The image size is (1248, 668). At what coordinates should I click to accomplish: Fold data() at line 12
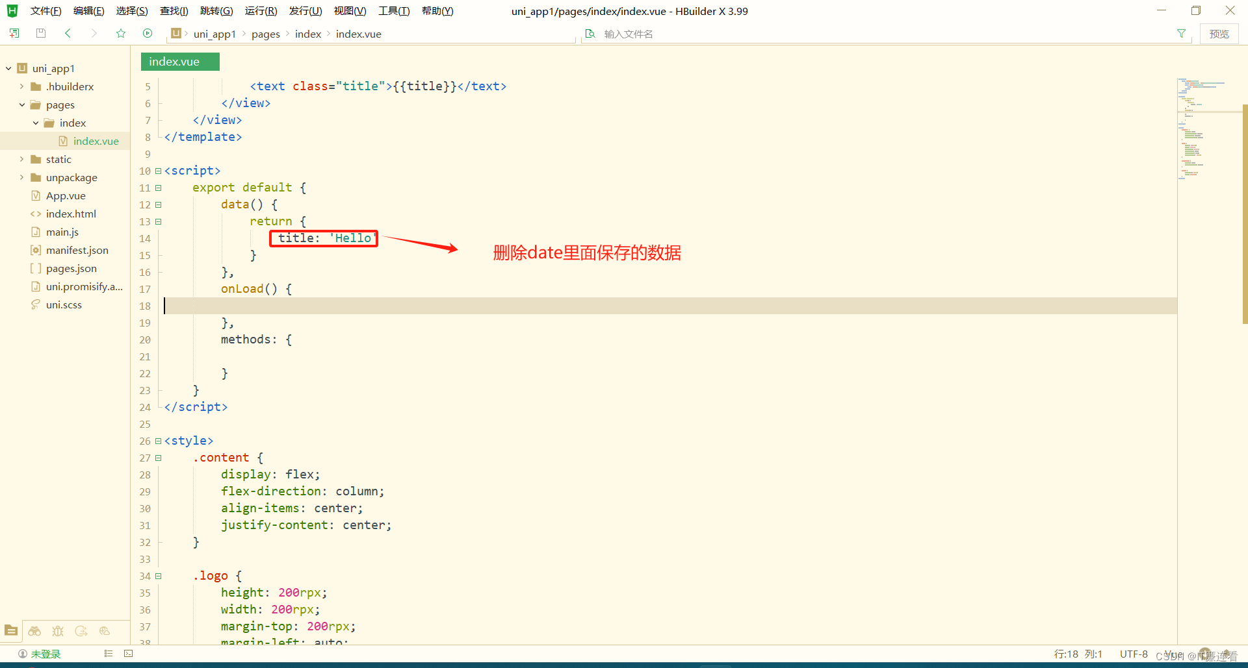pyautogui.click(x=158, y=204)
